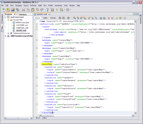Open the Tools menu
143x124 pixels.
[66, 6]
